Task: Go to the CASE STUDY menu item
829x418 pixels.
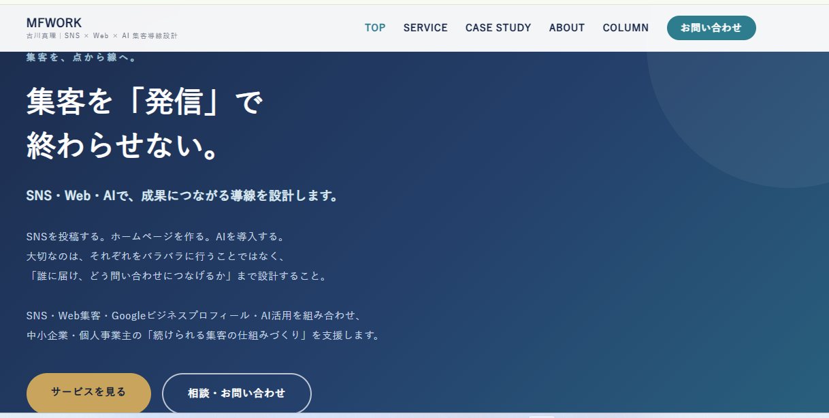Action: (498, 28)
